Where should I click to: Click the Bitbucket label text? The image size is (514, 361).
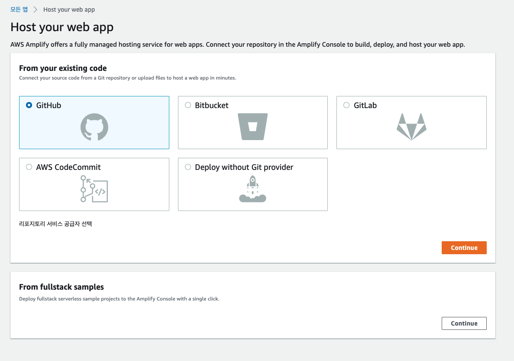tap(211, 105)
